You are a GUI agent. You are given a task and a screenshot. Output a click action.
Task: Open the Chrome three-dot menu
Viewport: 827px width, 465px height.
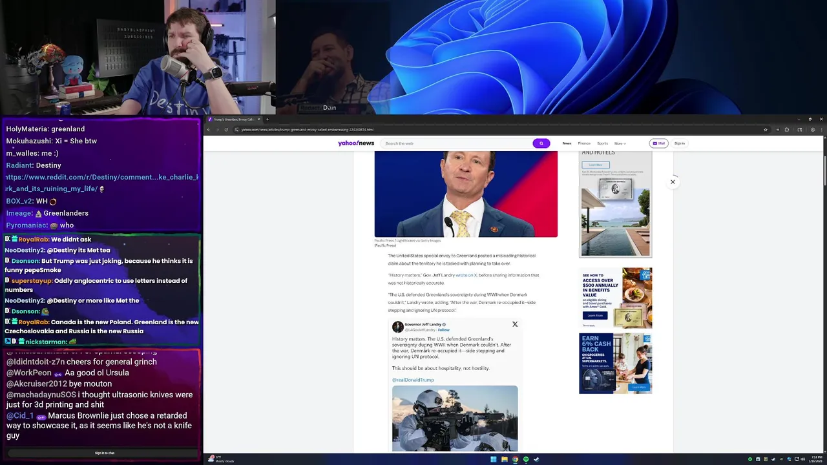(821, 130)
